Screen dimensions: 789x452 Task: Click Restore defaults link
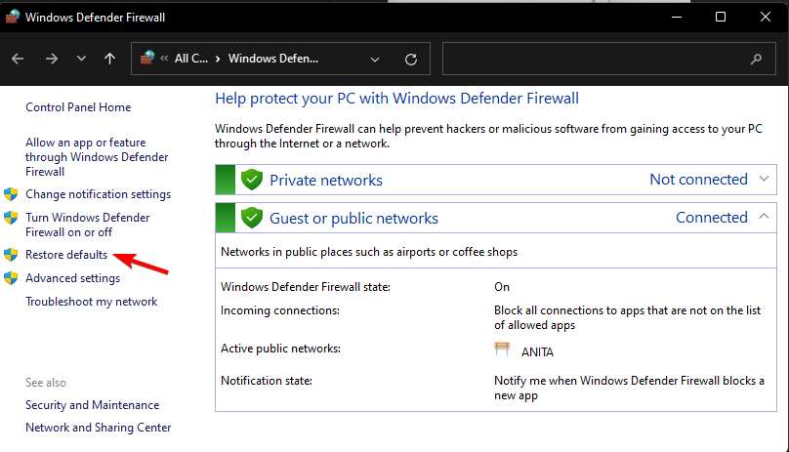click(x=66, y=255)
